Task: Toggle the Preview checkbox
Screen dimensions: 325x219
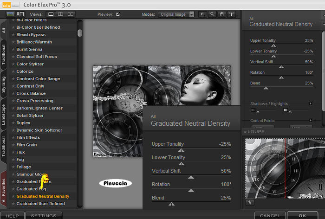Action: (x=117, y=14)
